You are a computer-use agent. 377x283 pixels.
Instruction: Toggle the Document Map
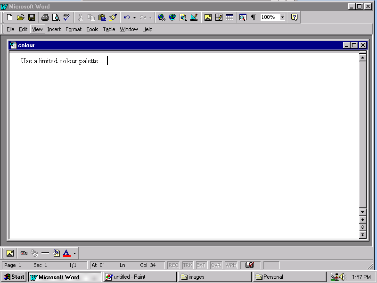[x=243, y=17]
